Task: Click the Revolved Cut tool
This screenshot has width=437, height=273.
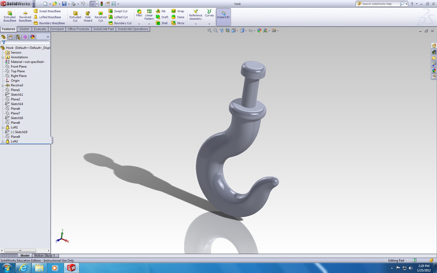Action: pyautogui.click(x=100, y=17)
